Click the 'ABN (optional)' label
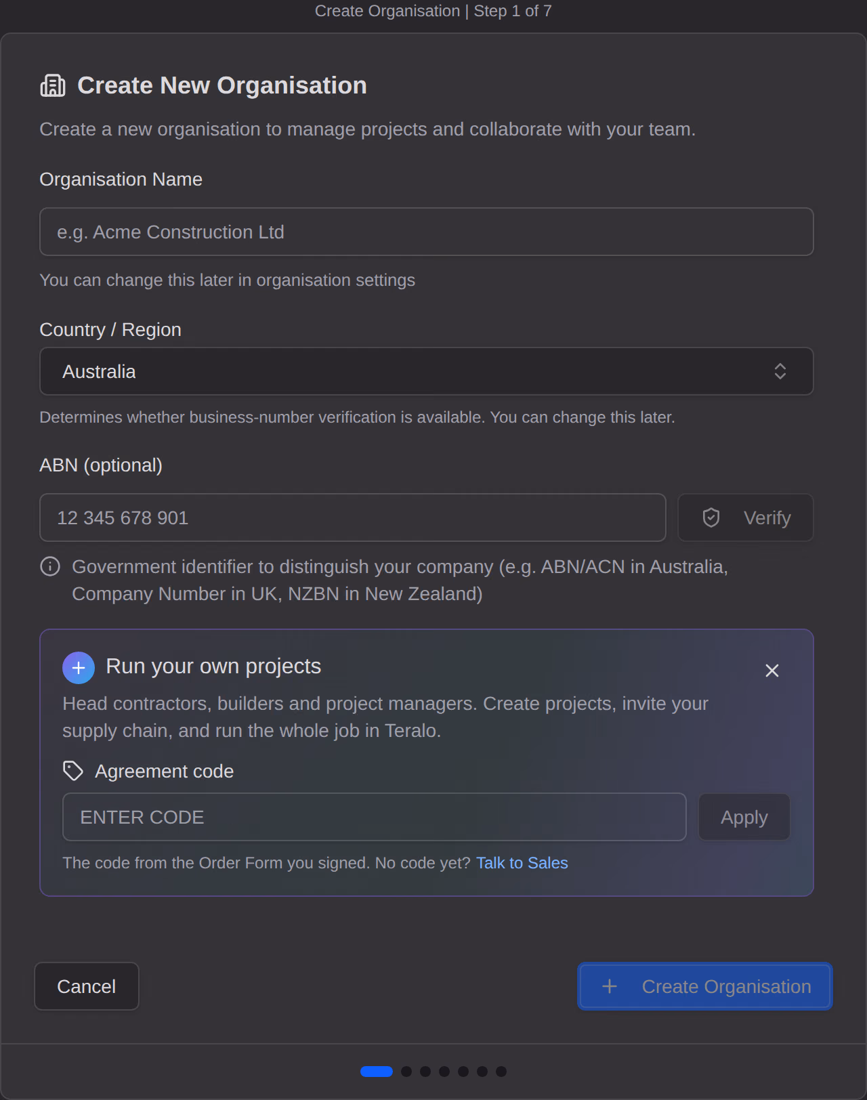The image size is (867, 1100). click(x=101, y=465)
